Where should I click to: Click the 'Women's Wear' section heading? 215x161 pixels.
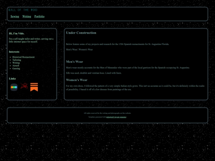77,80
